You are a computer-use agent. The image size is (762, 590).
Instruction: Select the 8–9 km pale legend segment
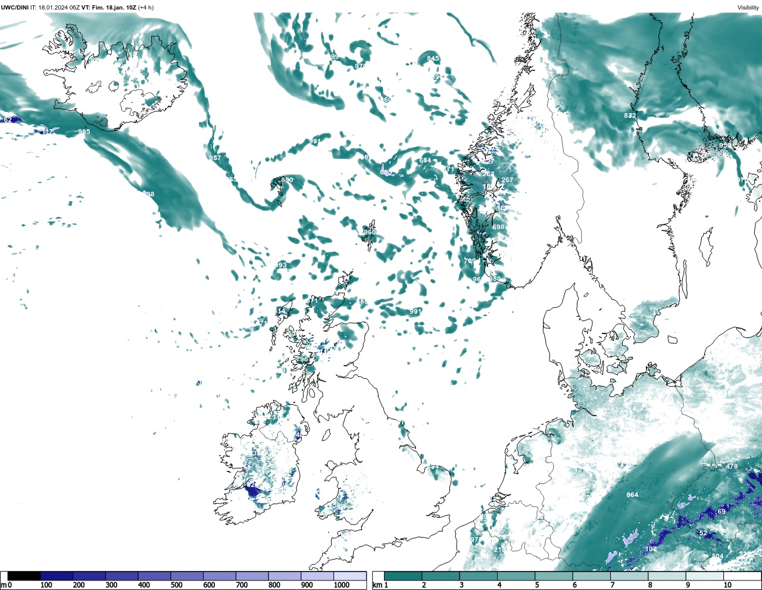point(667,576)
